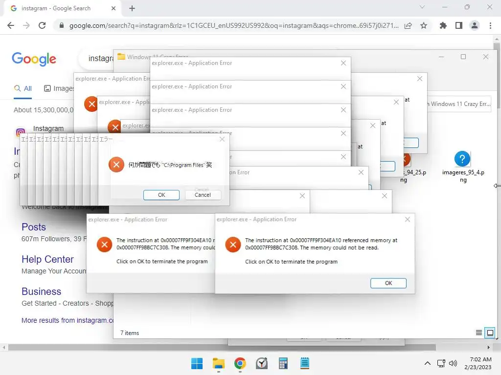Open volume tray icon
Image resolution: width=501 pixels, height=375 pixels.
tap(453, 363)
